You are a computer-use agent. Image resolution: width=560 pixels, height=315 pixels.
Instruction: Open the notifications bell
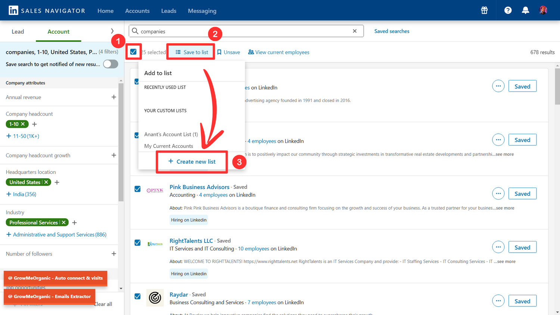point(525,10)
